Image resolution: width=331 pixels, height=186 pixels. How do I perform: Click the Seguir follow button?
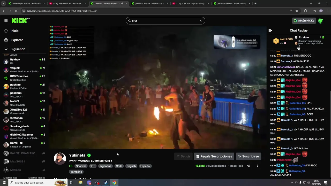183,156
